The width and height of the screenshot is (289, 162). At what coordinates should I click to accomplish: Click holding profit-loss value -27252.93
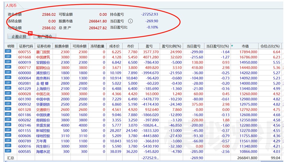point(150,14)
